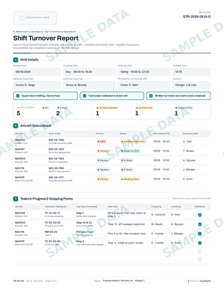Click the Shift Turnover Report title
Image resolution: width=224 pixels, height=290 pixels.
coord(46,38)
